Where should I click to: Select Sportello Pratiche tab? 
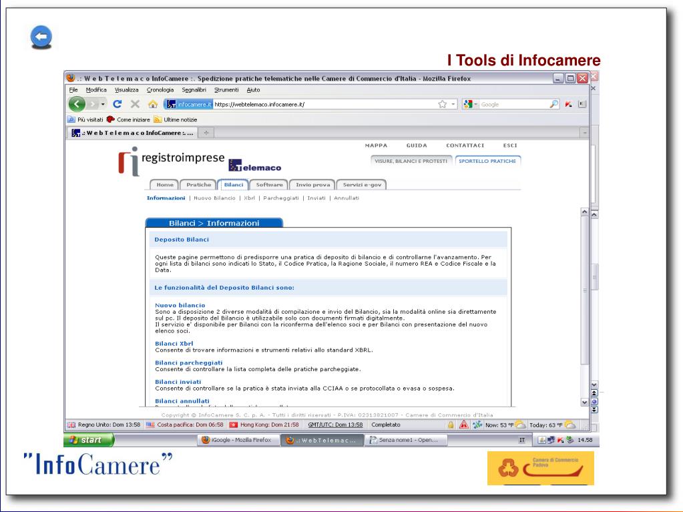point(487,161)
